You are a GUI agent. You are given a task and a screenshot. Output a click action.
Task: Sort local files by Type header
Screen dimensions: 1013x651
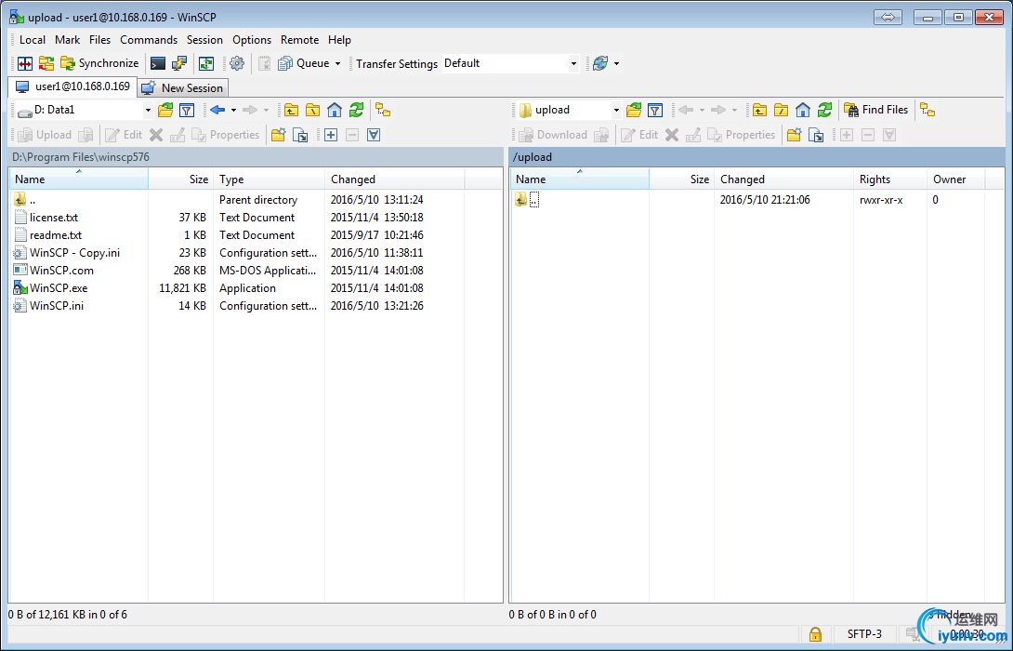click(269, 179)
